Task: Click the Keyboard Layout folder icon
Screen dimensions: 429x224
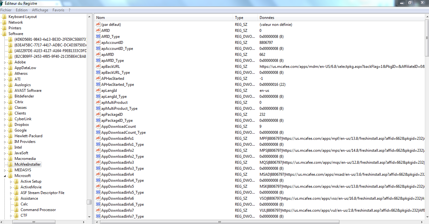Action: (4, 17)
